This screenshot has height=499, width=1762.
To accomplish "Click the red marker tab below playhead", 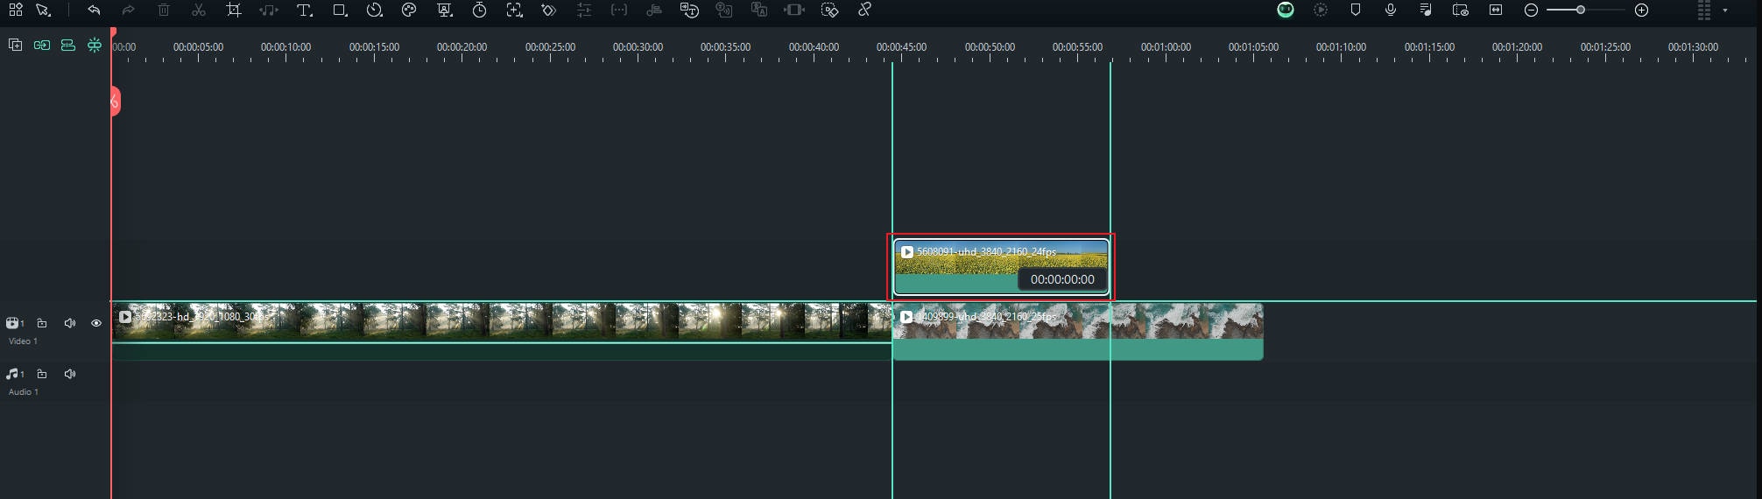I will tap(115, 102).
